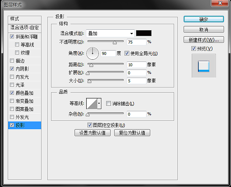Enable 外发光 checkbox
The image size is (231, 187).
click(x=12, y=117)
